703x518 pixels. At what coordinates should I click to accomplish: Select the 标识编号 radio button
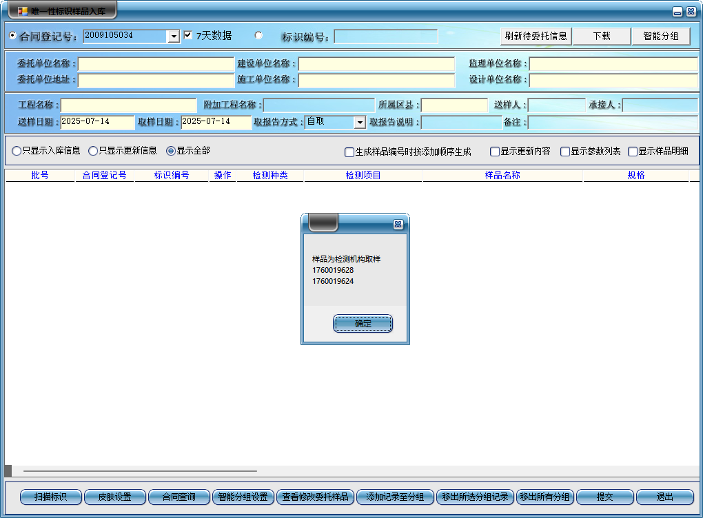[258, 35]
